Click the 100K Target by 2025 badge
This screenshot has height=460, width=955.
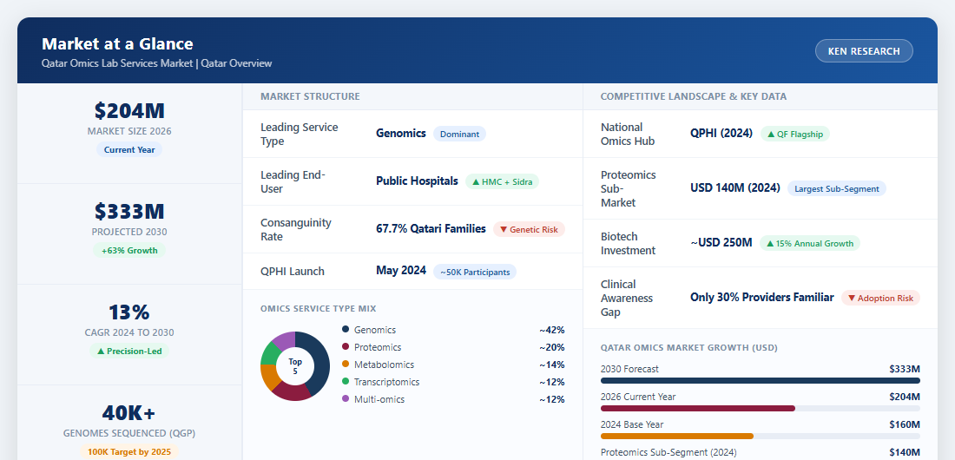tap(129, 451)
